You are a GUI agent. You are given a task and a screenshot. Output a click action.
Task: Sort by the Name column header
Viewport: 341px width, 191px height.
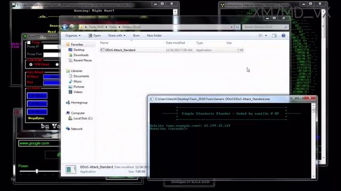tap(104, 43)
